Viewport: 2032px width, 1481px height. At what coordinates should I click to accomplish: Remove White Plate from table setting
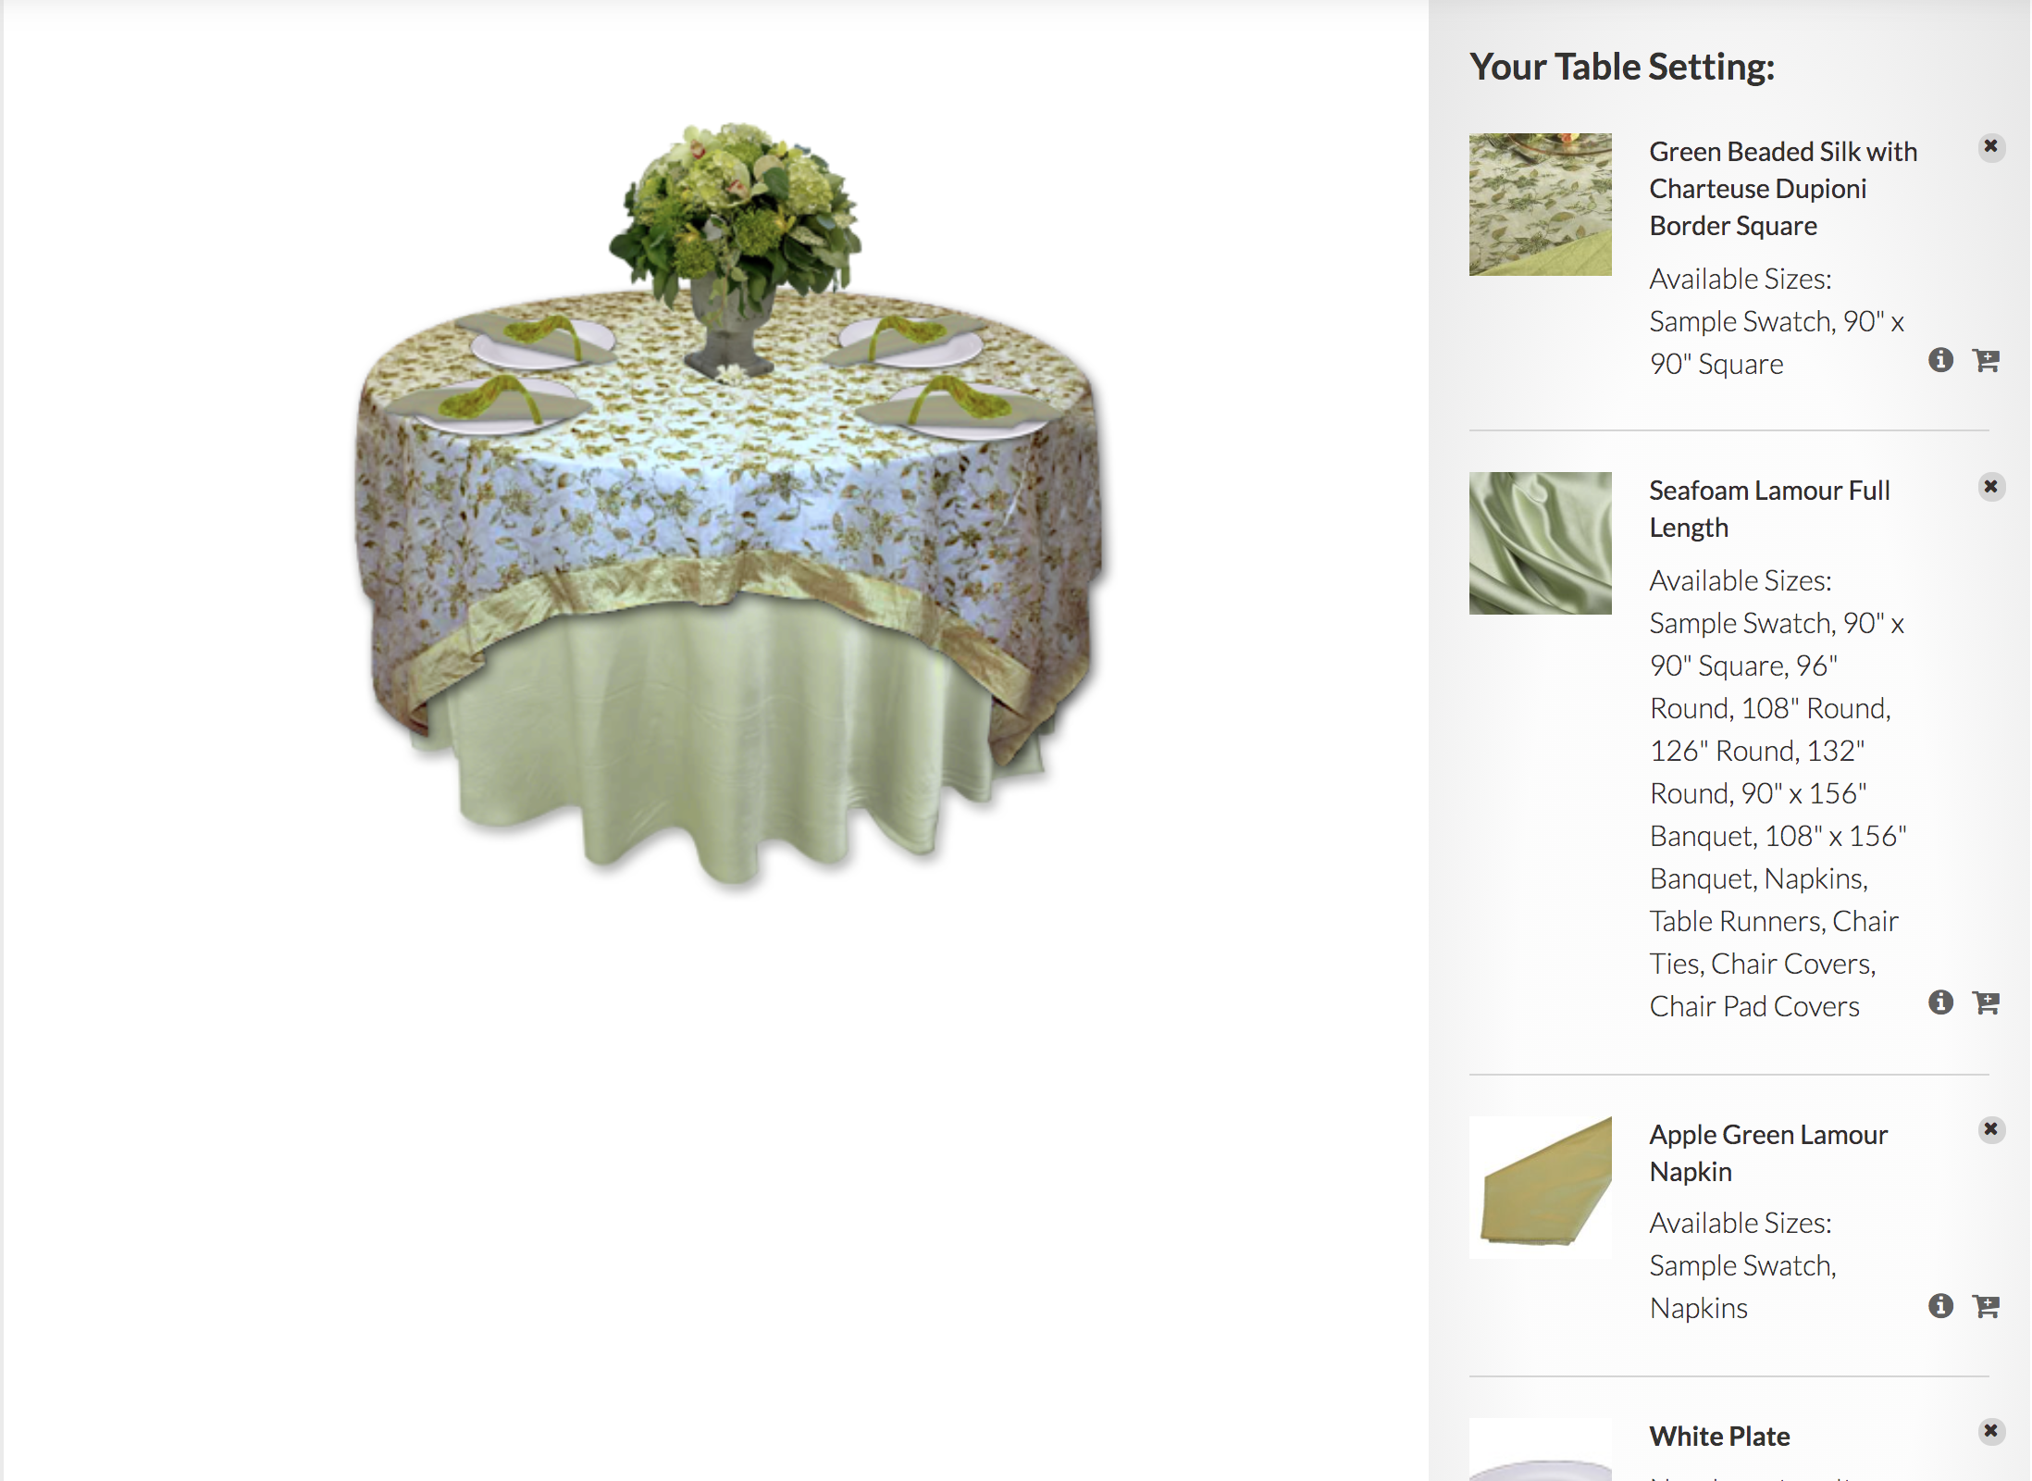[x=1991, y=1432]
